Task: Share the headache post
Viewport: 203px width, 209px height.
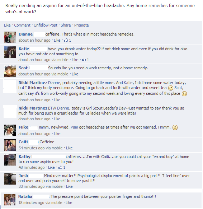Action: 66,25
